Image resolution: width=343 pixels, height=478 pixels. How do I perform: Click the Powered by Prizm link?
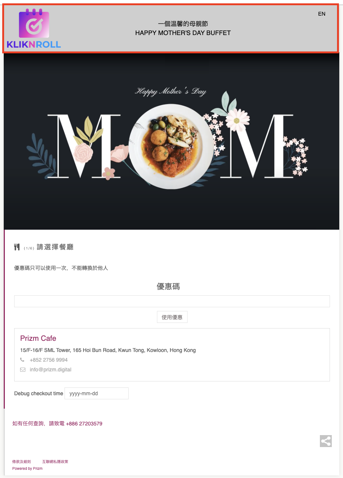[27, 468]
